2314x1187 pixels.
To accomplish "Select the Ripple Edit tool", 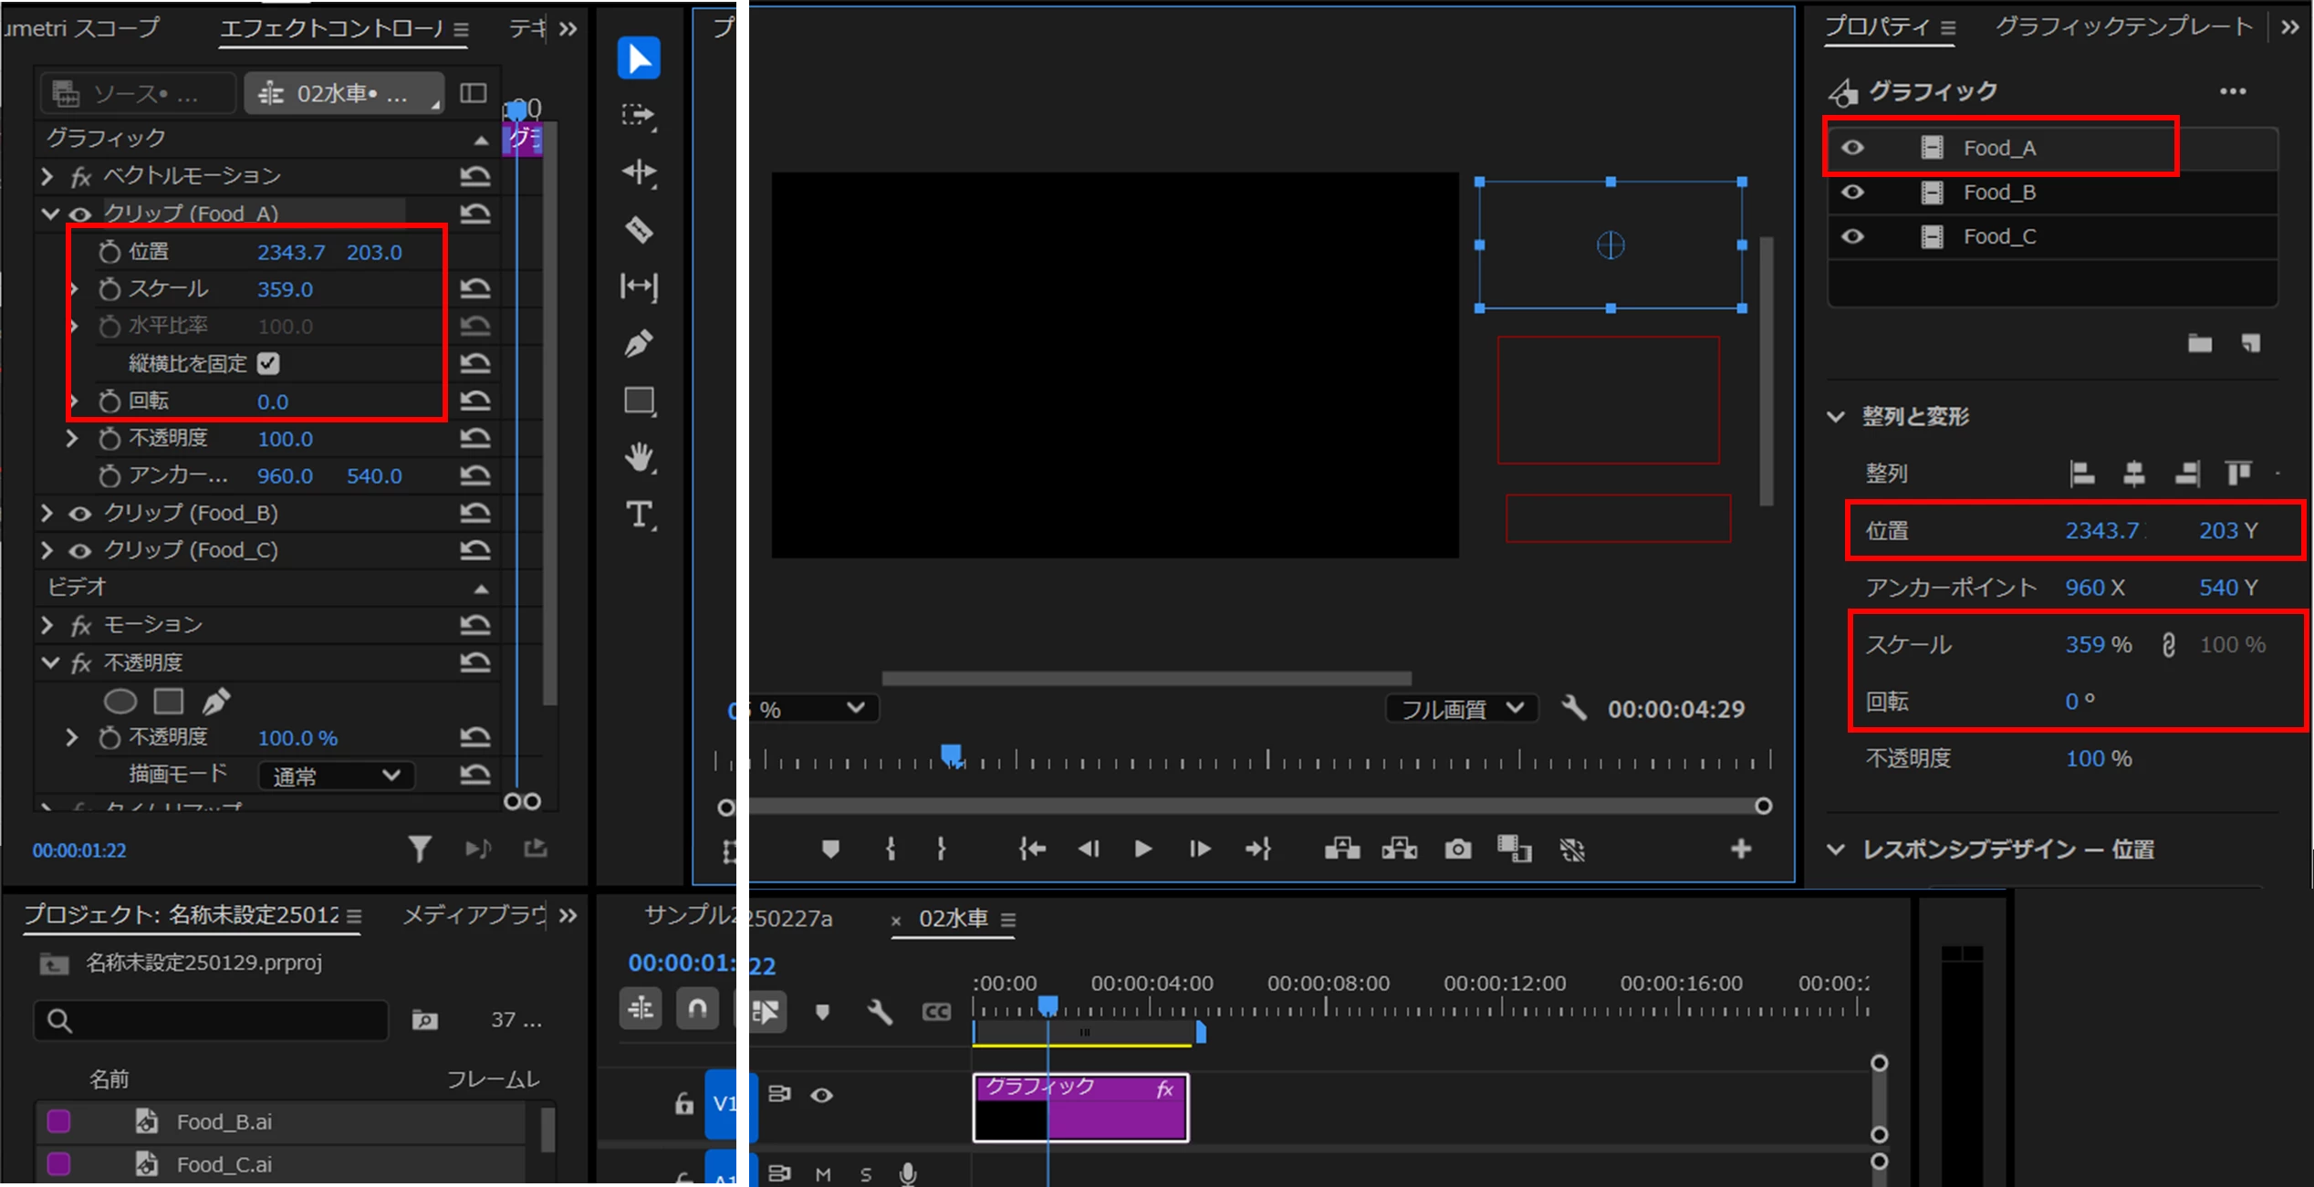I will [x=639, y=172].
